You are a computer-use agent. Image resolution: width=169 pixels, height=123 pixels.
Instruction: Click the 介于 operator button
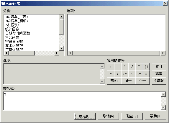coord(142,81)
